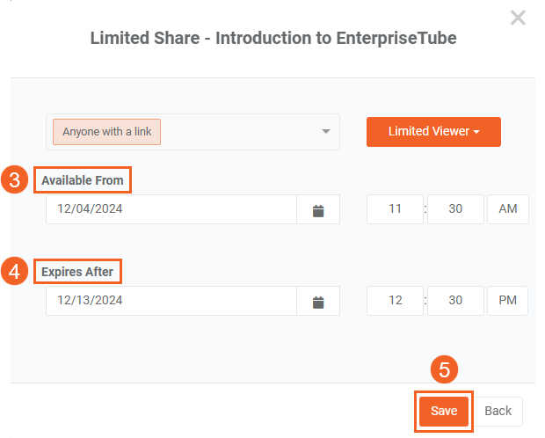
Task: Select the 'Anyone with a link' tag
Action: click(x=107, y=132)
